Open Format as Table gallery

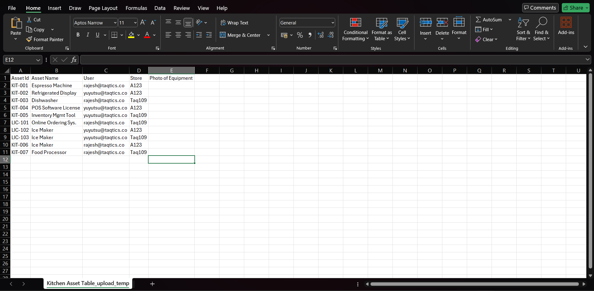(381, 29)
